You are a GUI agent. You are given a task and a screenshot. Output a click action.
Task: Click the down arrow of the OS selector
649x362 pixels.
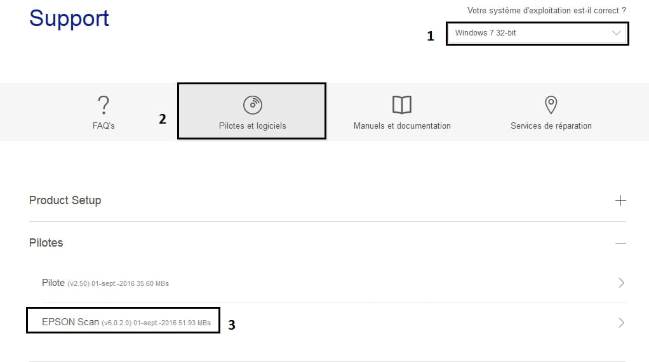coord(616,33)
